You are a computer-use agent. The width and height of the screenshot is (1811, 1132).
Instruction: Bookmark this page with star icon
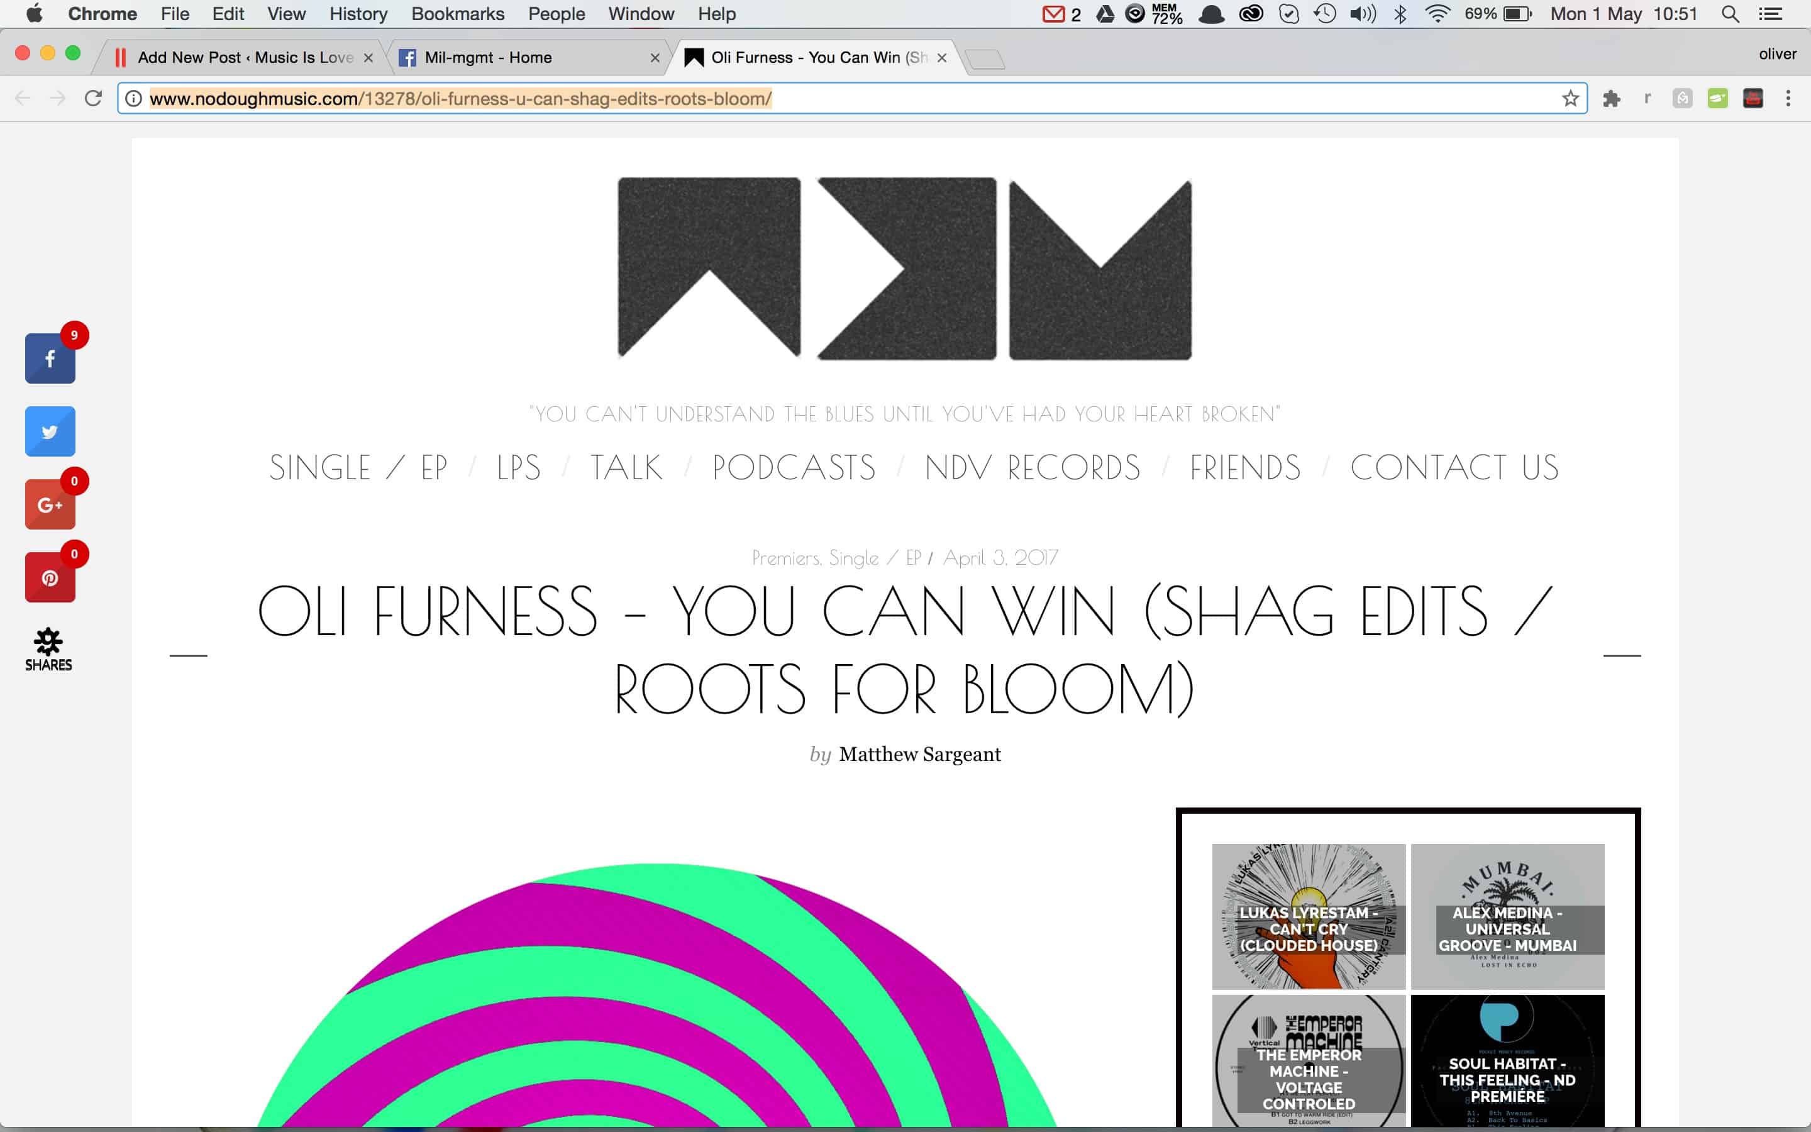click(1570, 98)
